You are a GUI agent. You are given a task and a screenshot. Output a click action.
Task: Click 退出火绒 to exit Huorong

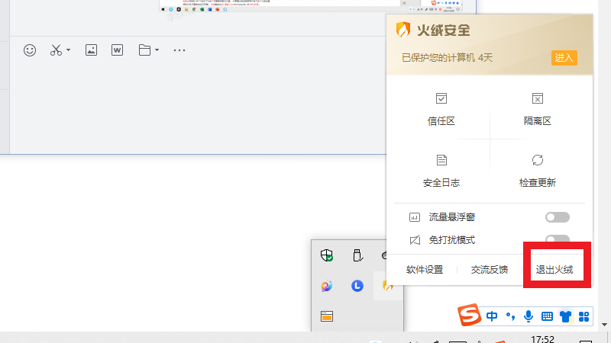pos(554,270)
